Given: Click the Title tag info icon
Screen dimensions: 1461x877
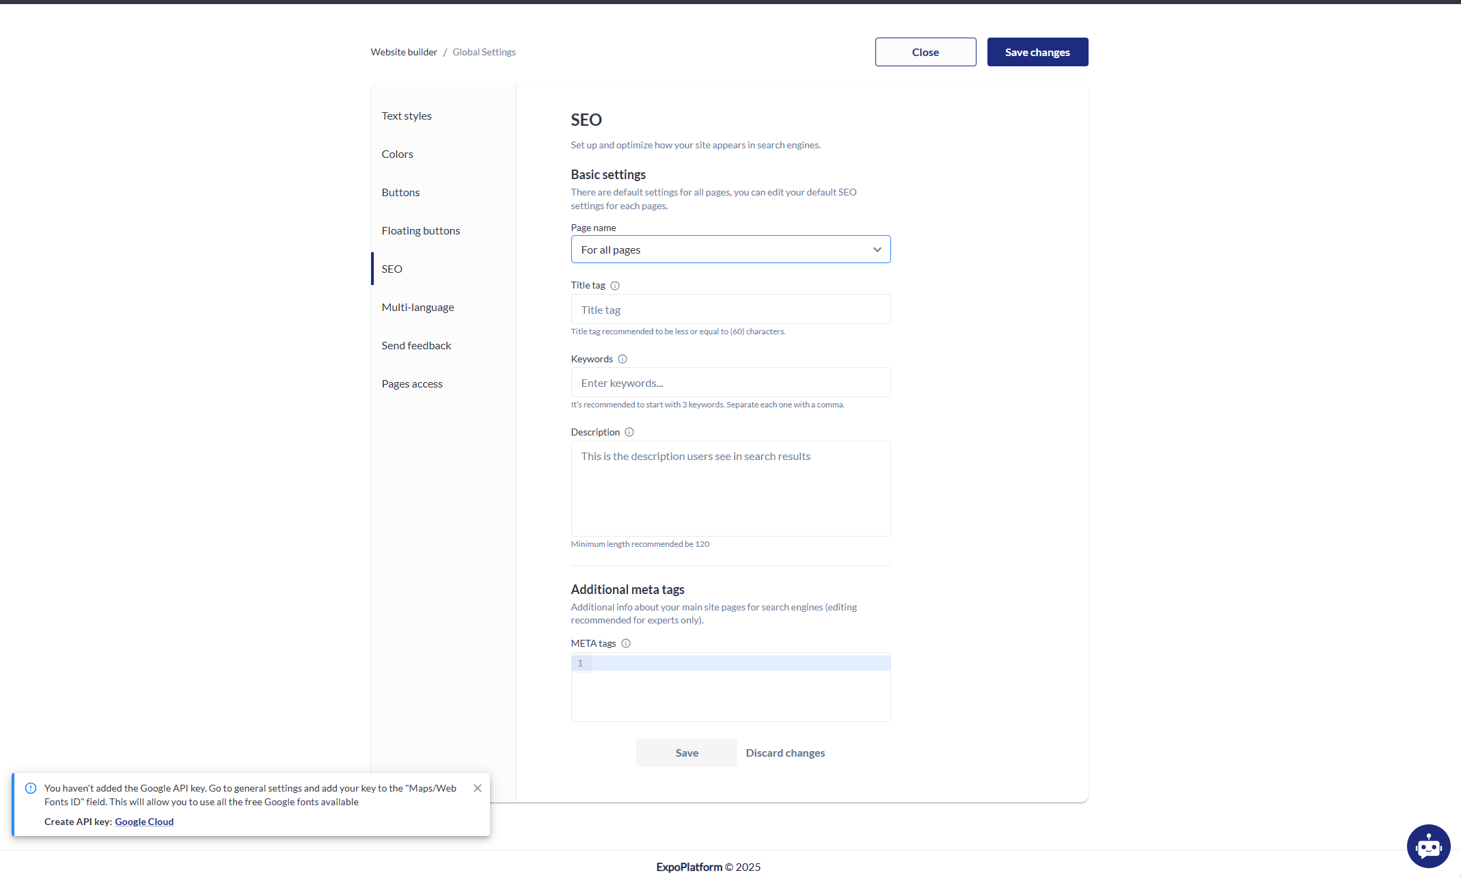Looking at the screenshot, I should click(x=614, y=286).
